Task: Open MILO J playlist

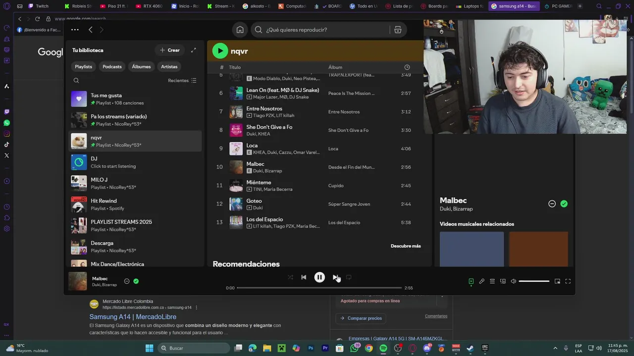Action: (x=135, y=183)
